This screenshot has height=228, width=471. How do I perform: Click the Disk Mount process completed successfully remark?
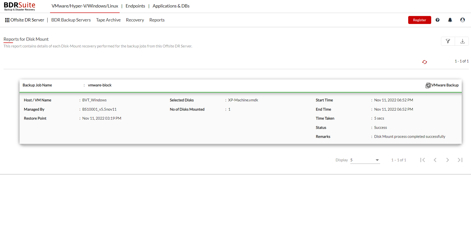[410, 137]
